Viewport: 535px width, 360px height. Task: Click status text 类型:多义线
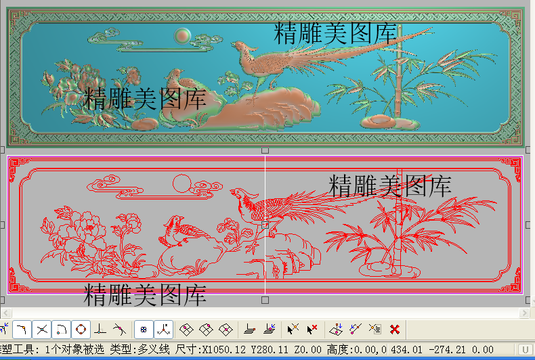click(x=140, y=349)
